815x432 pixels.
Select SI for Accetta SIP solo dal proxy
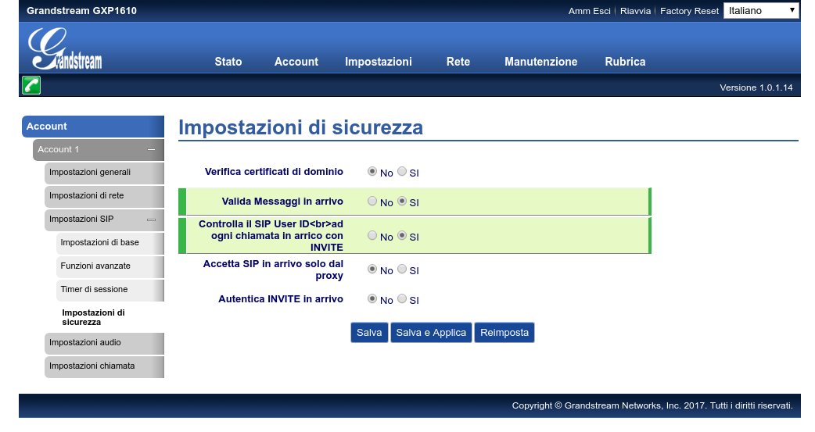click(x=402, y=269)
